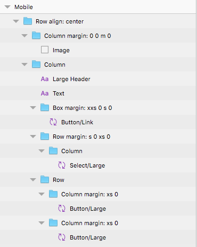
Task: Click the symbol icon beside Select/Large
Action: (x=62, y=165)
